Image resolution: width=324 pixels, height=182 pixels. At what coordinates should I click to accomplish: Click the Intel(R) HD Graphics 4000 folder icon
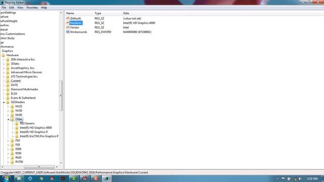[17, 128]
